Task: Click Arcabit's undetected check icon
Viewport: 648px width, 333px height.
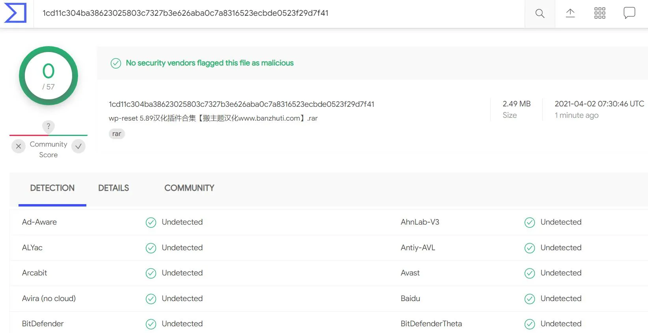Action: [x=151, y=273]
